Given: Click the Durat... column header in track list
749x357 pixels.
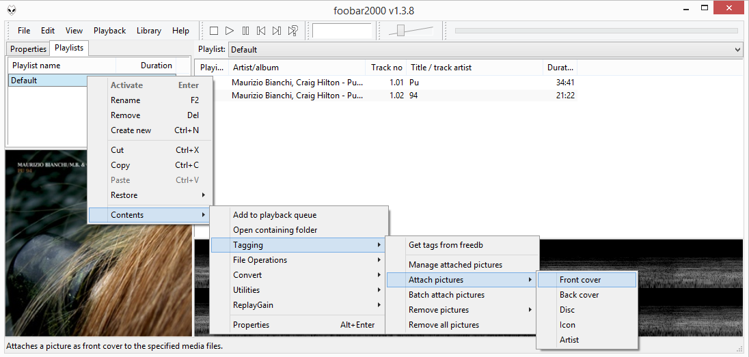Looking at the screenshot, I should [560, 68].
